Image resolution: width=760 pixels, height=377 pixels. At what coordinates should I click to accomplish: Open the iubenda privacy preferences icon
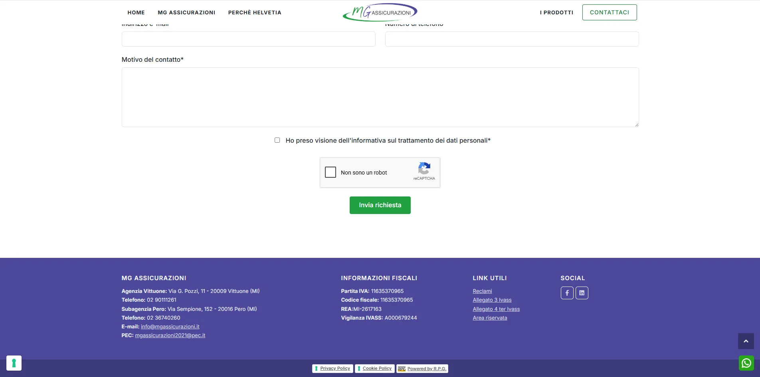(14, 363)
